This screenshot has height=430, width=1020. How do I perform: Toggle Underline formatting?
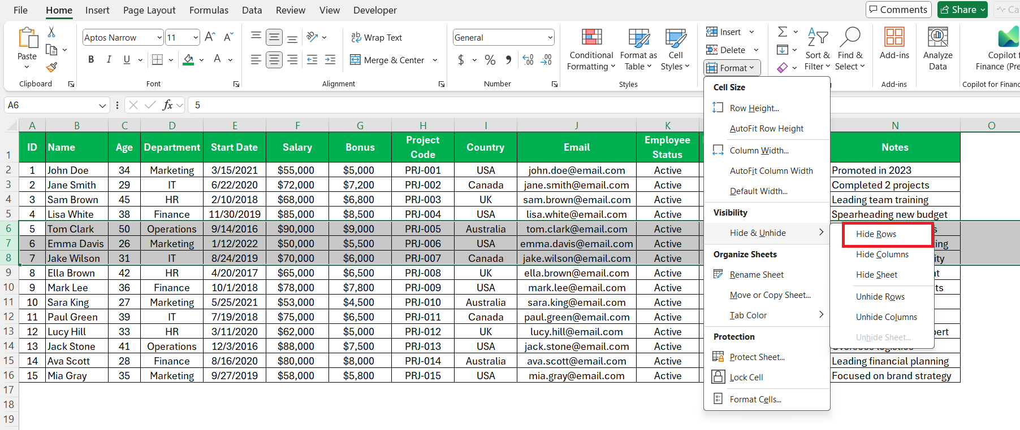127,59
